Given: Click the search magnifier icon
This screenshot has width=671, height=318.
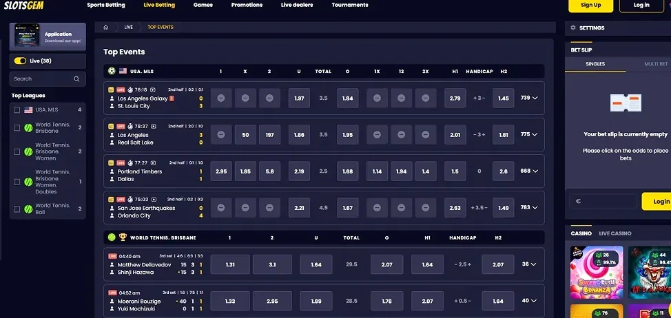Looking at the screenshot, I should point(76,79).
